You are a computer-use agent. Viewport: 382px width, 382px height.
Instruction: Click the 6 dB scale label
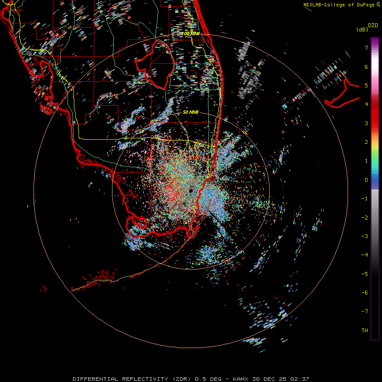[366, 67]
